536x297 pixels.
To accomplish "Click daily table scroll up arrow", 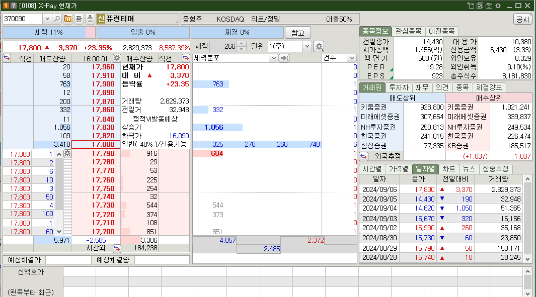I will click(527, 179).
